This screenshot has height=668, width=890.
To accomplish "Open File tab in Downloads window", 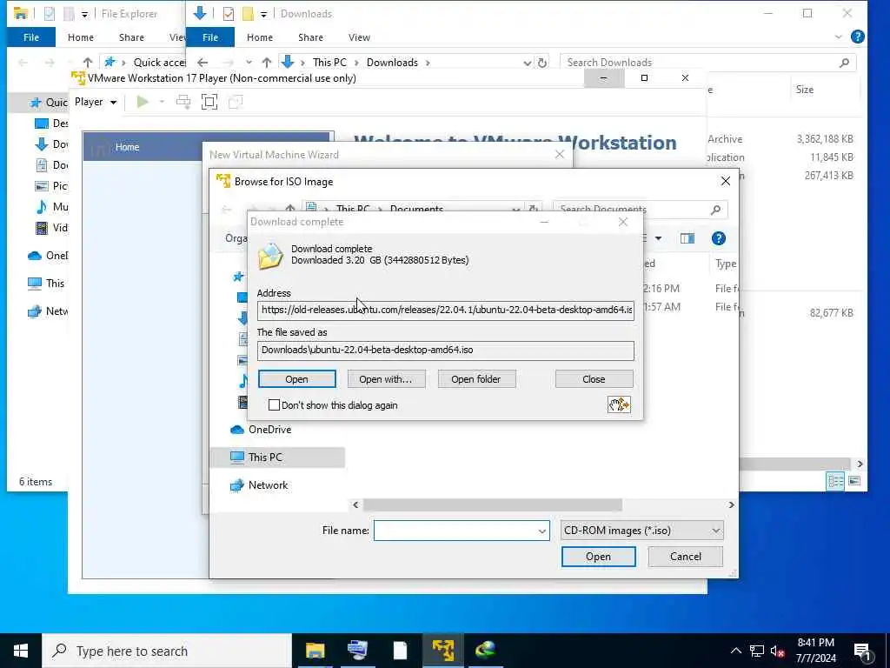I will point(210,37).
